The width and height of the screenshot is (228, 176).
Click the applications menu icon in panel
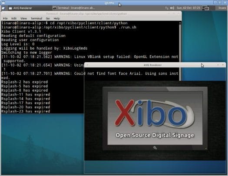[3, 8]
